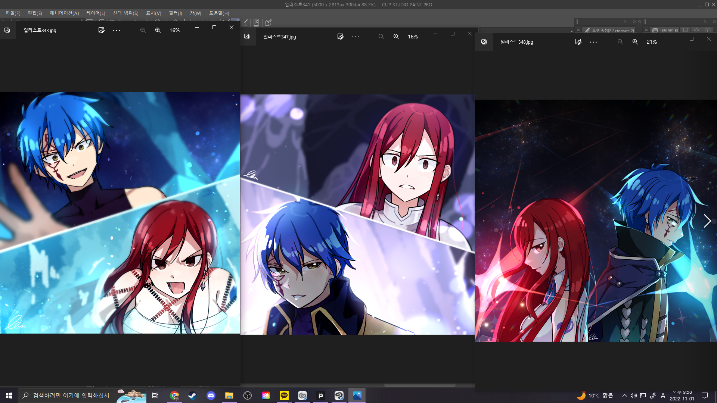This screenshot has width=717, height=403.
Task: Open more options in 일러스트343.jpg window
Action: tap(117, 30)
